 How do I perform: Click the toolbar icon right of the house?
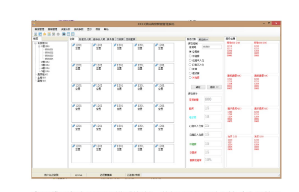click(x=49, y=34)
